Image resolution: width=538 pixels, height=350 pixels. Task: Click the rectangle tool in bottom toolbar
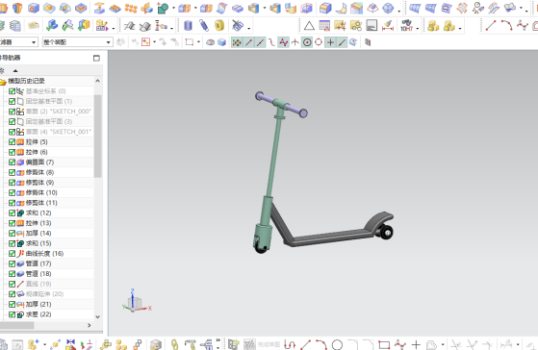click(384, 344)
